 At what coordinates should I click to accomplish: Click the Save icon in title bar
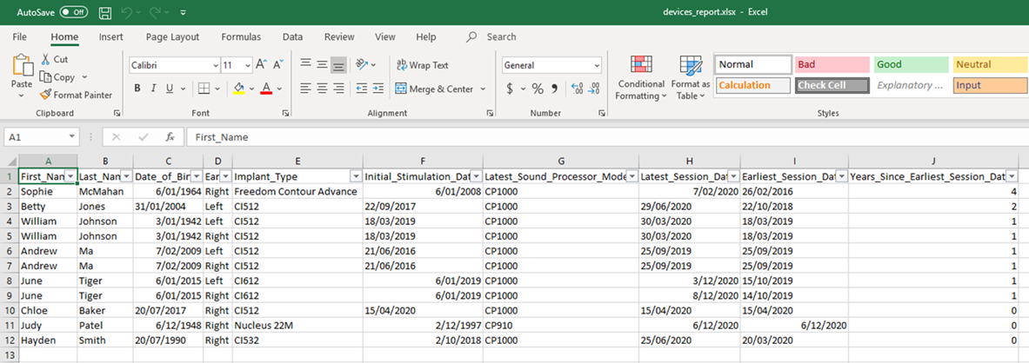tap(105, 13)
